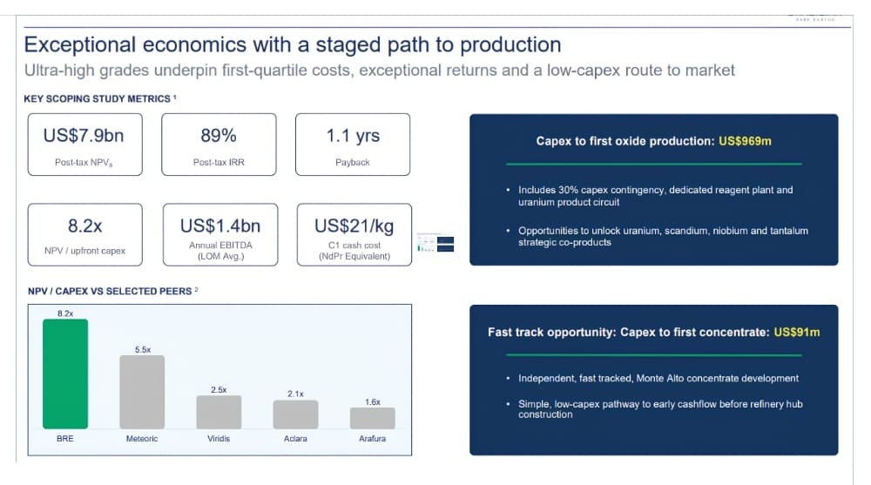The image size is (871, 485).
Task: Click the small slide thumbnail beside the metric cards
Action: pyautogui.click(x=435, y=243)
